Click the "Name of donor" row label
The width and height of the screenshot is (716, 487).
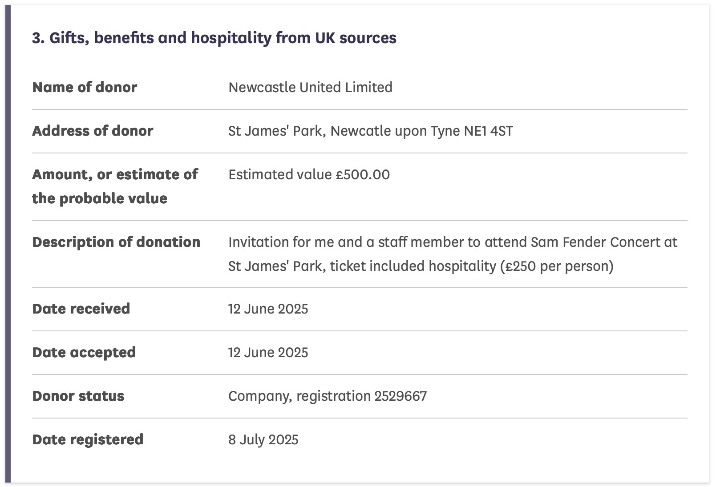click(85, 87)
